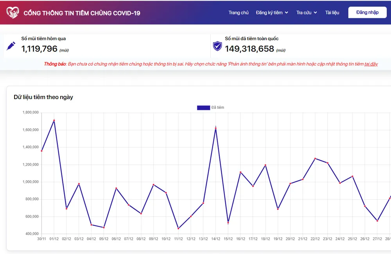Open the 'Tra cứu' dropdown menu
The width and height of the screenshot is (391, 254).
307,12
